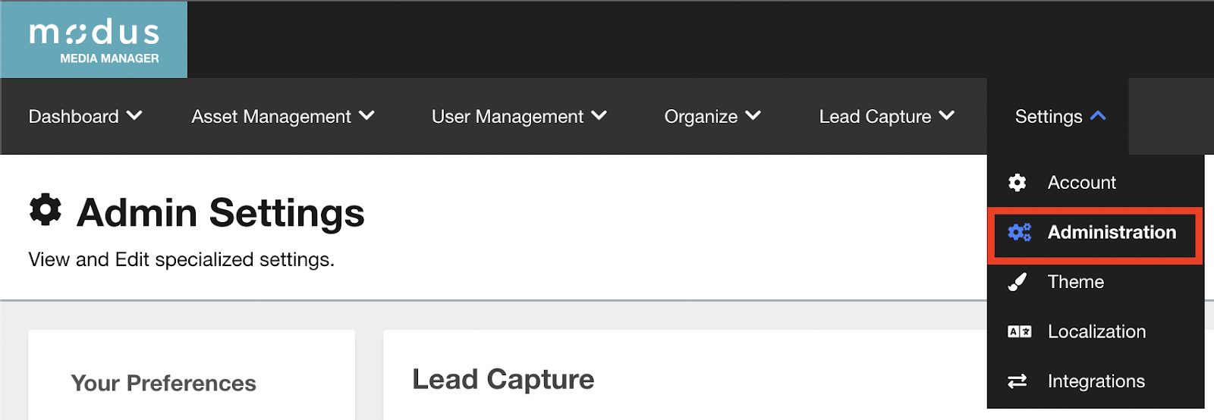Click the Lead Capture section heading

tap(503, 379)
